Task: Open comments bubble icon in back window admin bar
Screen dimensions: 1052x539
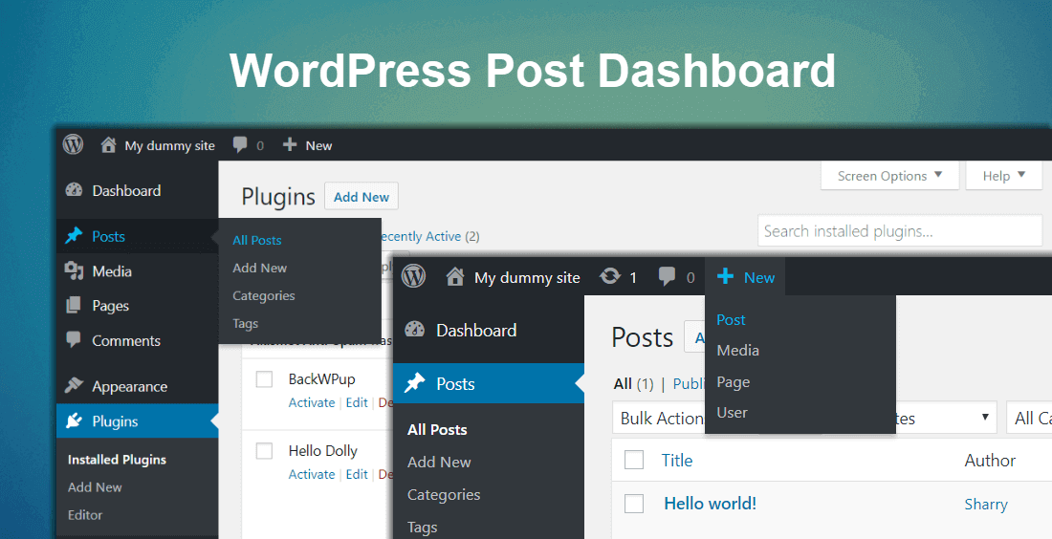Action: pyautogui.click(x=239, y=145)
